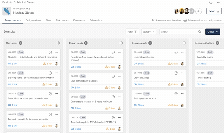
Task: Select 'Low permeability to liquids' card title
Action: point(84,81)
